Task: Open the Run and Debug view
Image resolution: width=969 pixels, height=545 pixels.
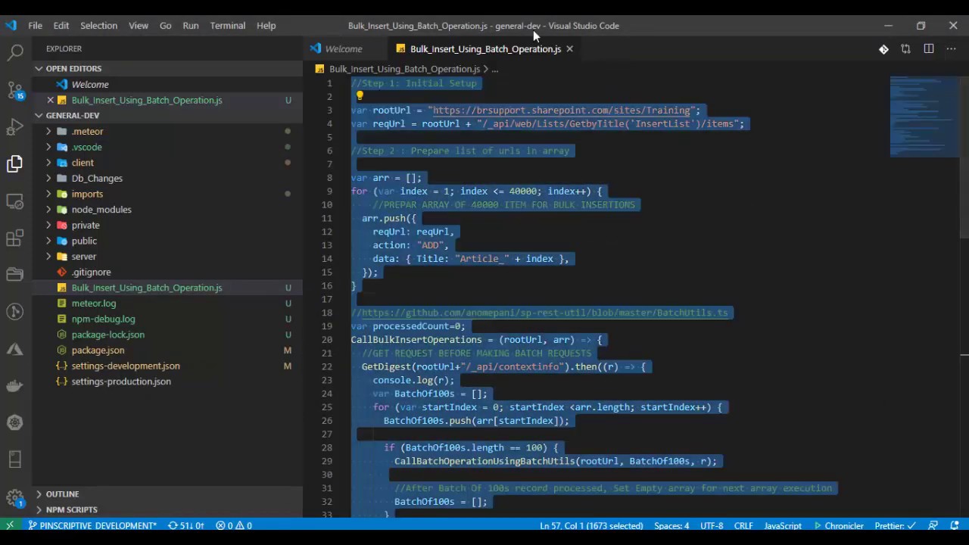Action: 15,126
